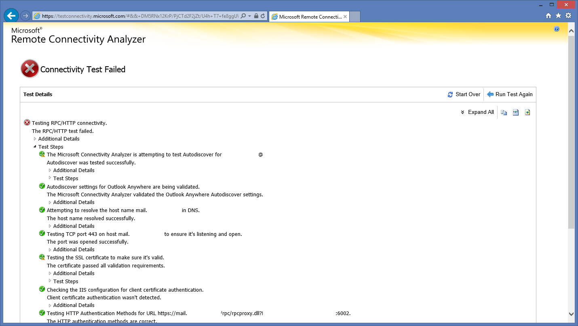This screenshot has height=326, width=578.
Task: Click the Internet Explorer Home icon
Action: (x=548, y=16)
